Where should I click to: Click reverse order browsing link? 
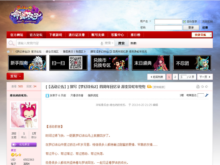click(x=93, y=95)
